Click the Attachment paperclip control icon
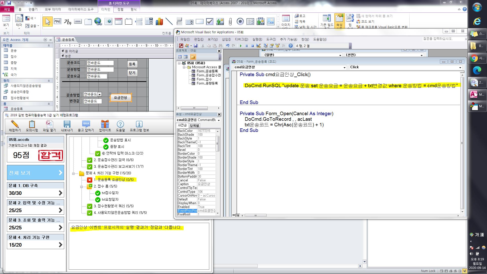 [230, 22]
